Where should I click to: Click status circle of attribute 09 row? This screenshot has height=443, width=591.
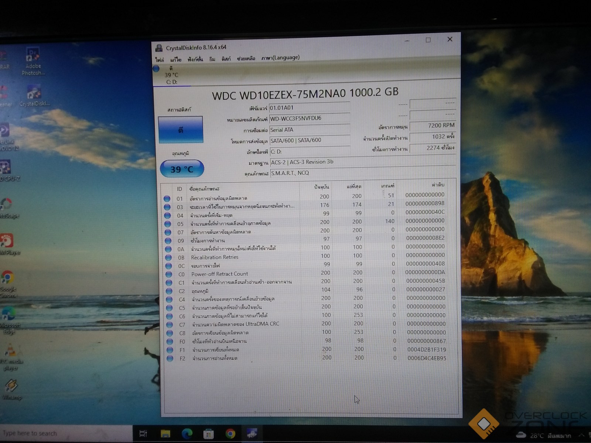click(x=168, y=241)
